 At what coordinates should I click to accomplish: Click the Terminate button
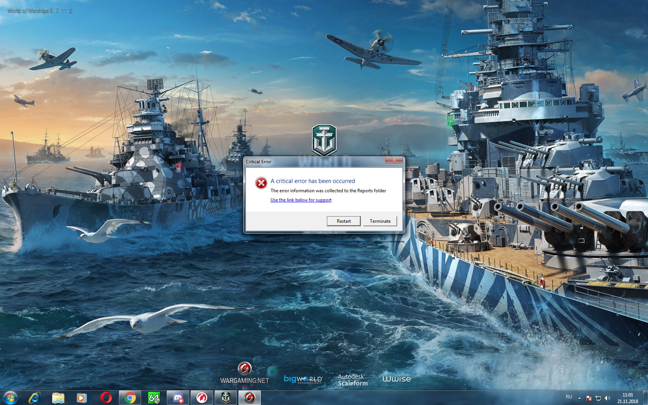coord(380,221)
